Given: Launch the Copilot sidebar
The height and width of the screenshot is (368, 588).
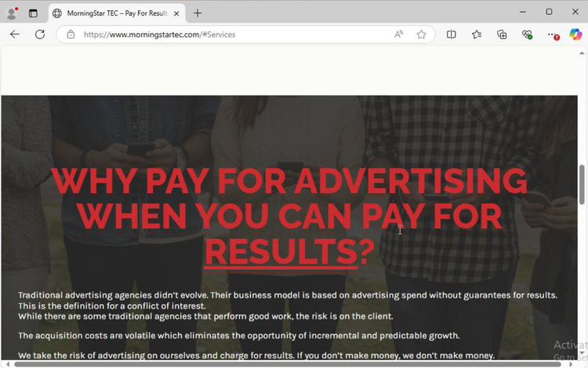Looking at the screenshot, I should pos(575,34).
